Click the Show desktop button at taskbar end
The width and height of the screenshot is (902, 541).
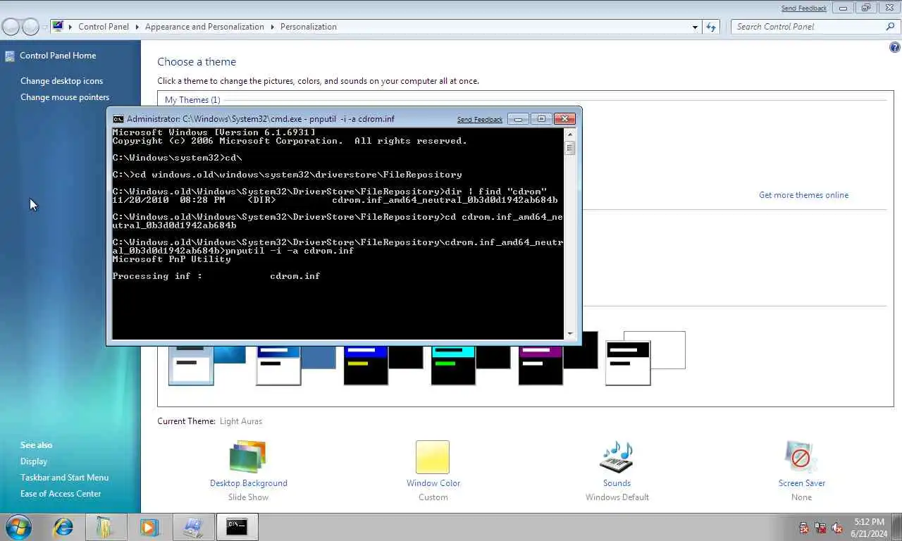pos(896,527)
